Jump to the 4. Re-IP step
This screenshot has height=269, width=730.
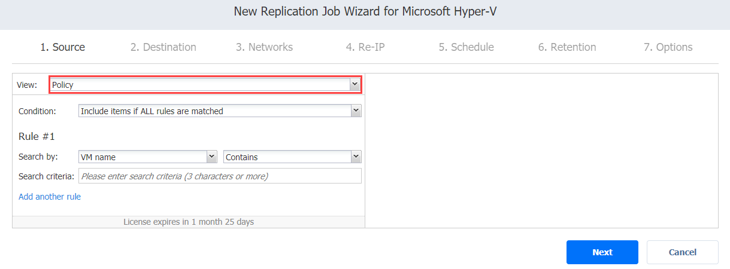[x=365, y=47]
